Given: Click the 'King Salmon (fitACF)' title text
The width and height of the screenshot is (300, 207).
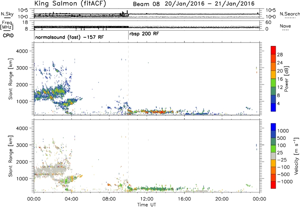Looking at the screenshot, I should pos(70,4).
